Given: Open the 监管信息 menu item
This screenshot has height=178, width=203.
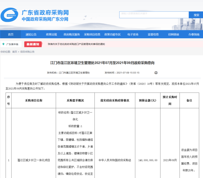Looking at the screenshot, I should pos(153,34).
